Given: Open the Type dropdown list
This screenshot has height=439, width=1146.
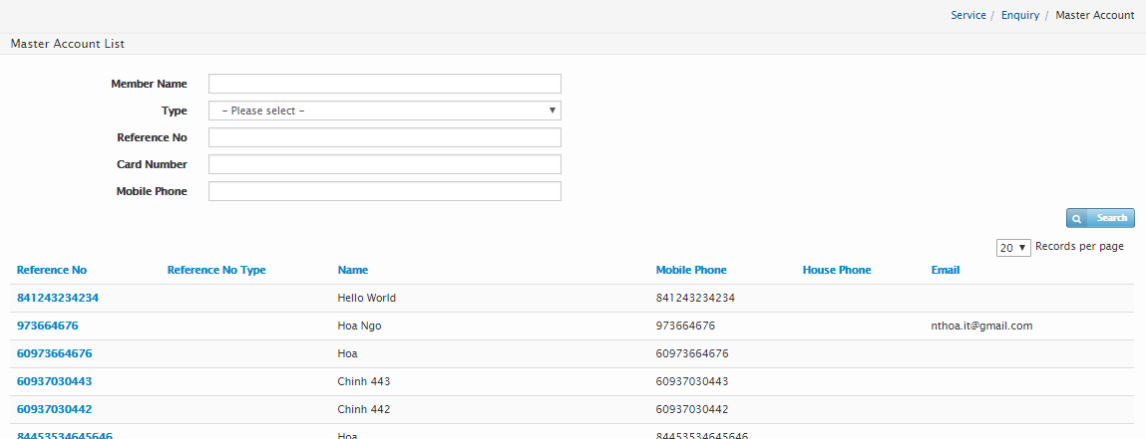Looking at the screenshot, I should point(384,110).
